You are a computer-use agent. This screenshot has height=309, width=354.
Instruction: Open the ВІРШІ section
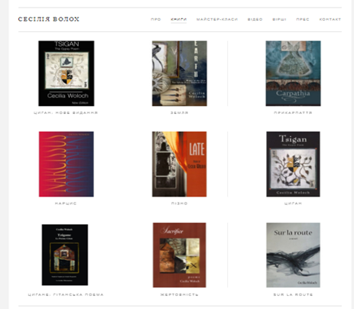tap(279, 19)
